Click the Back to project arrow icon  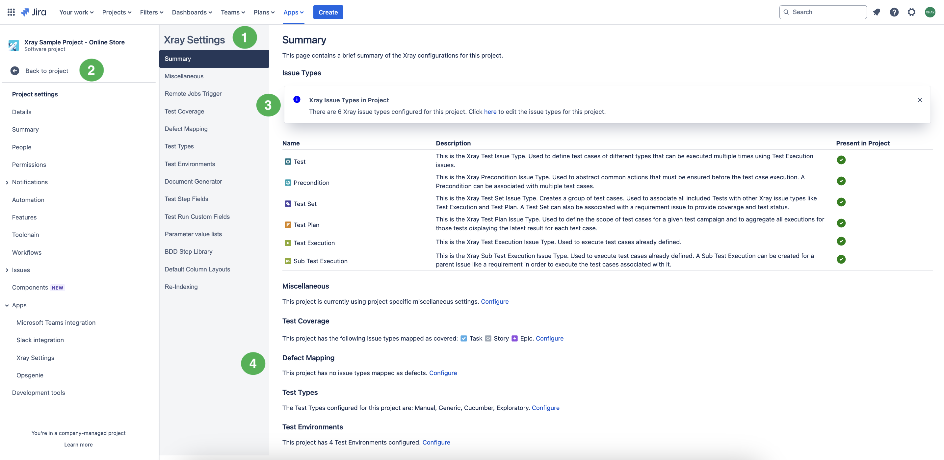(x=15, y=71)
